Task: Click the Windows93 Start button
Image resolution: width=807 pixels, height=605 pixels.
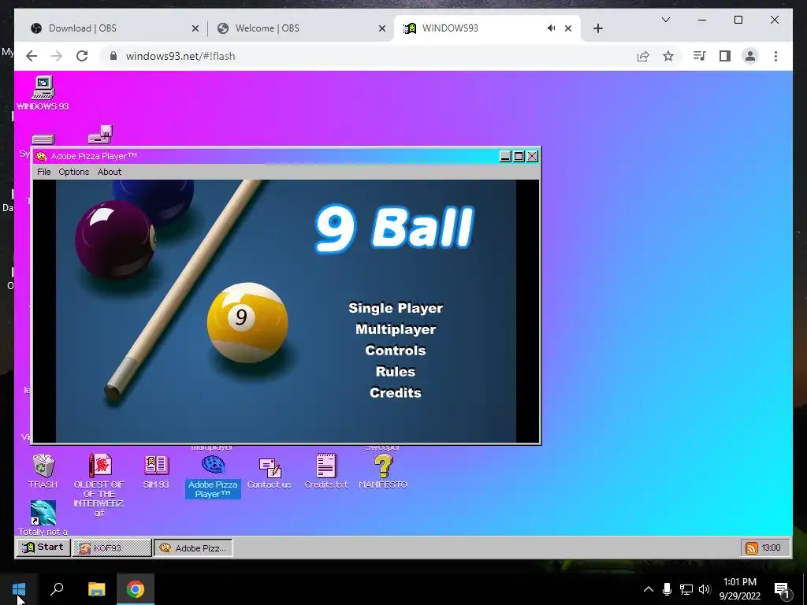Action: tap(43, 547)
